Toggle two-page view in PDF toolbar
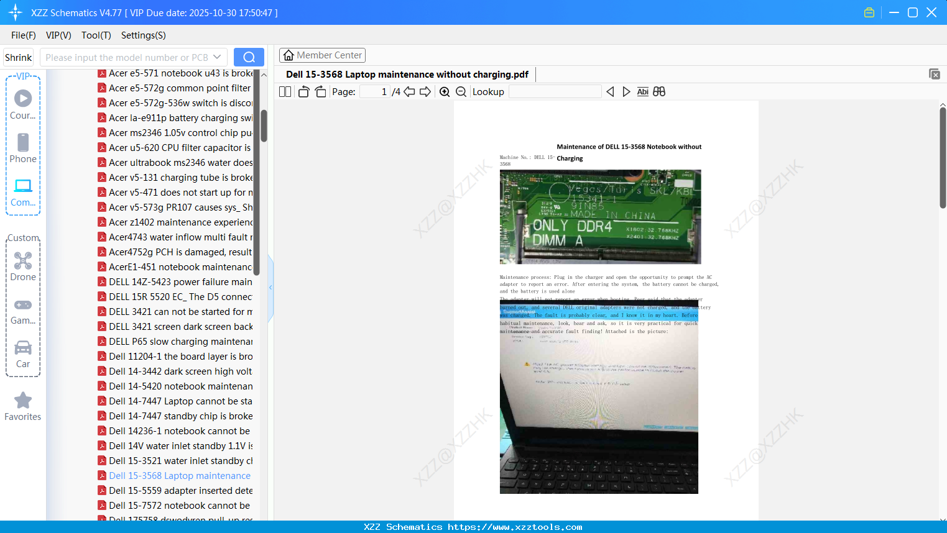 285,92
